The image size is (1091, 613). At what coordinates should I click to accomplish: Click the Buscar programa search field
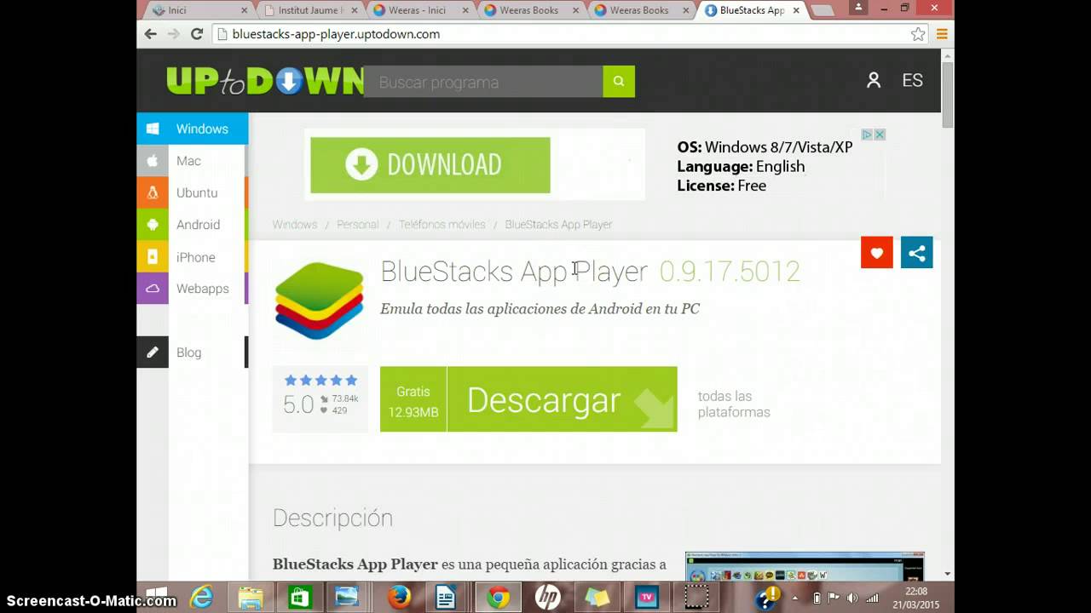[483, 82]
